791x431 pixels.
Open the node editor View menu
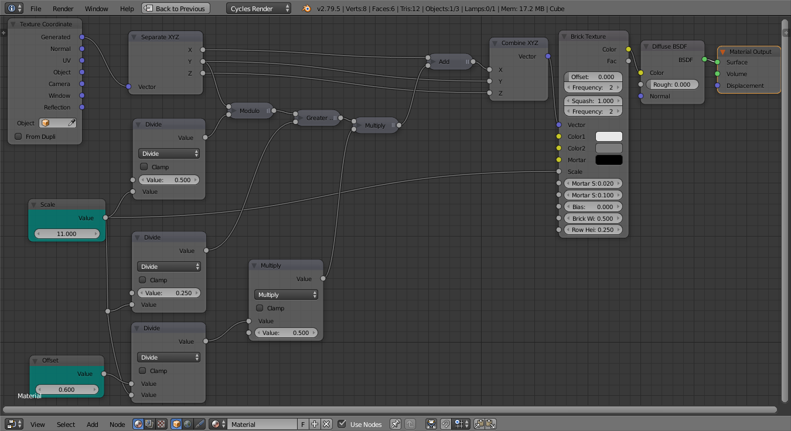37,424
